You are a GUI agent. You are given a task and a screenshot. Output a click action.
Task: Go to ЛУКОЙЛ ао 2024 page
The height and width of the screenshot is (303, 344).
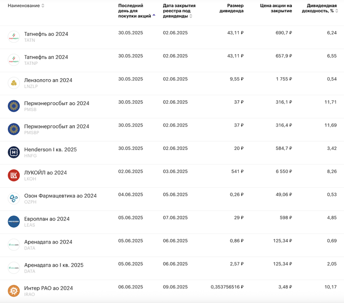45,173
